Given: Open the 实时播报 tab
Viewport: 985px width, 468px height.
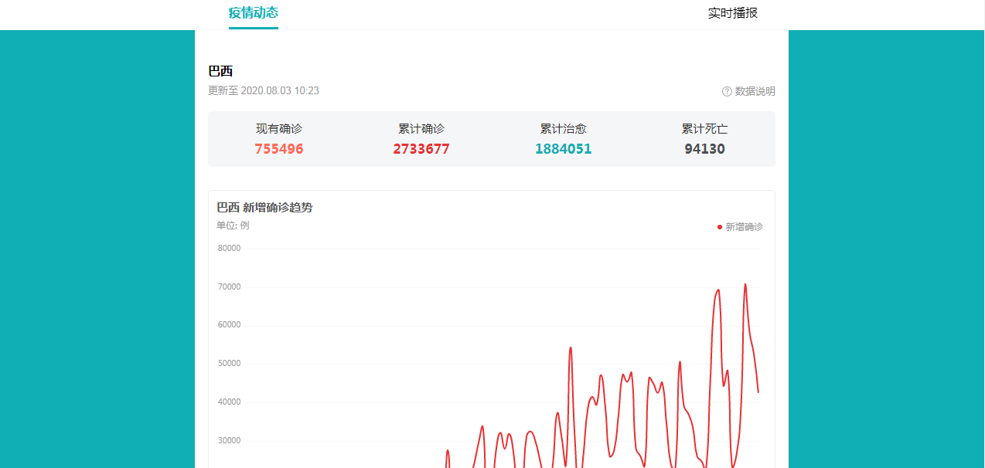Looking at the screenshot, I should click(x=733, y=13).
